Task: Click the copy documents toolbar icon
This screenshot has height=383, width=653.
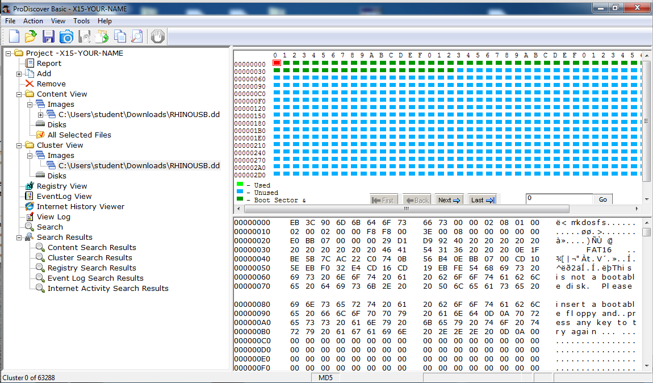Action: pyautogui.click(x=120, y=37)
